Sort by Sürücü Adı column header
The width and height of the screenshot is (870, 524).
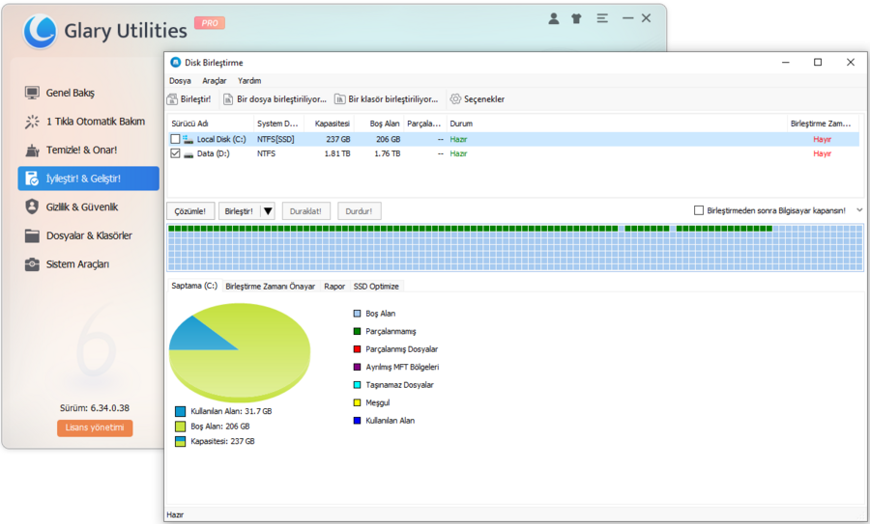click(x=211, y=124)
